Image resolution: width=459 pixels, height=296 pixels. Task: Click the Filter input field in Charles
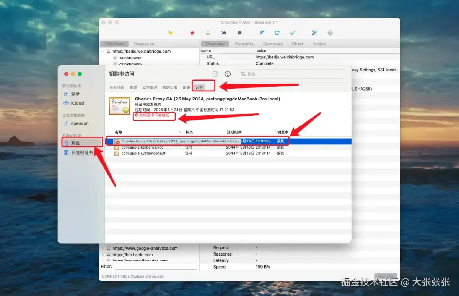(156, 267)
